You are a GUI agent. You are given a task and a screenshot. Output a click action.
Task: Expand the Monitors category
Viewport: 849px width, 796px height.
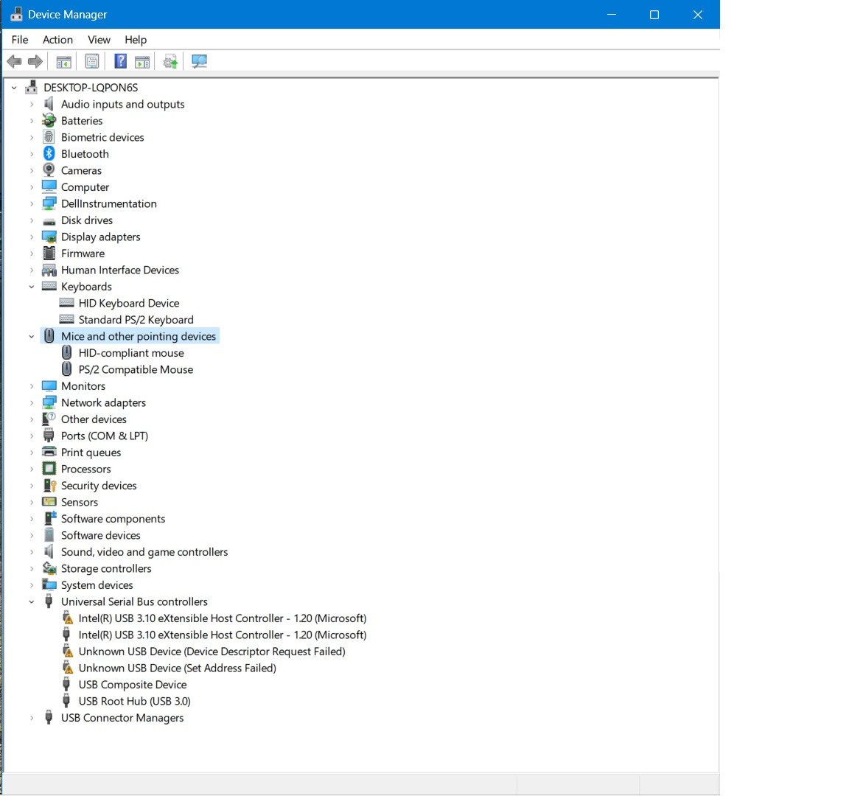point(32,386)
